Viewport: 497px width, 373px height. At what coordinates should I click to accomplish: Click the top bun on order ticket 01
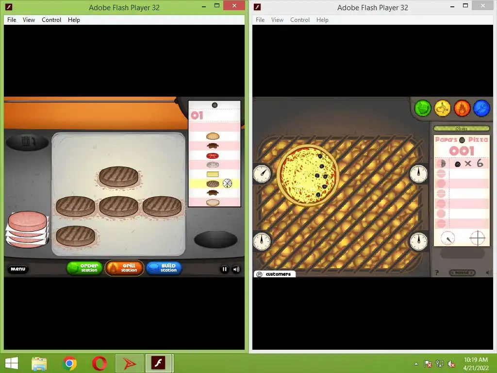tap(213, 136)
